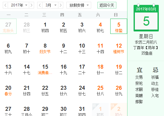Select February 27 龙抬头 cell
This screenshot has width=164, height=116.
(x=8, y=26)
